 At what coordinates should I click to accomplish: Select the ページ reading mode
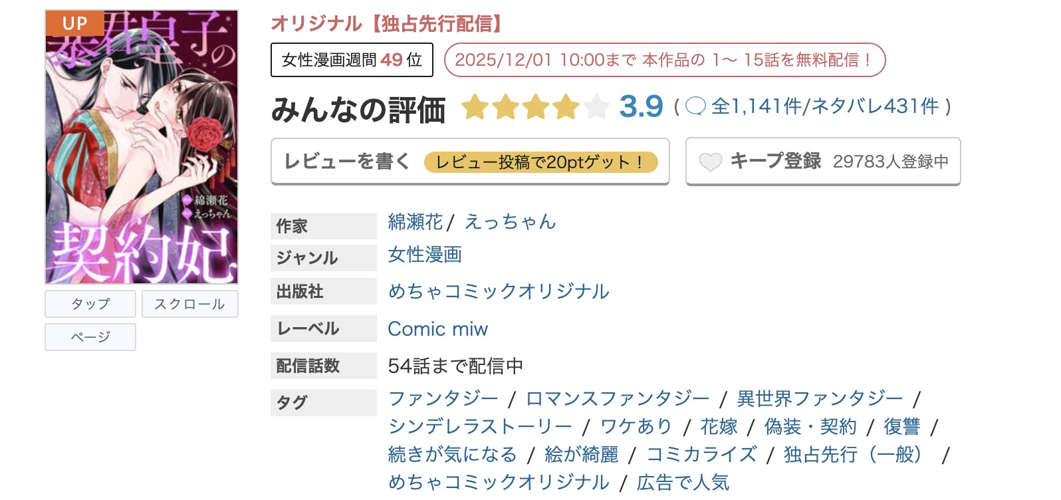pyautogui.click(x=90, y=337)
